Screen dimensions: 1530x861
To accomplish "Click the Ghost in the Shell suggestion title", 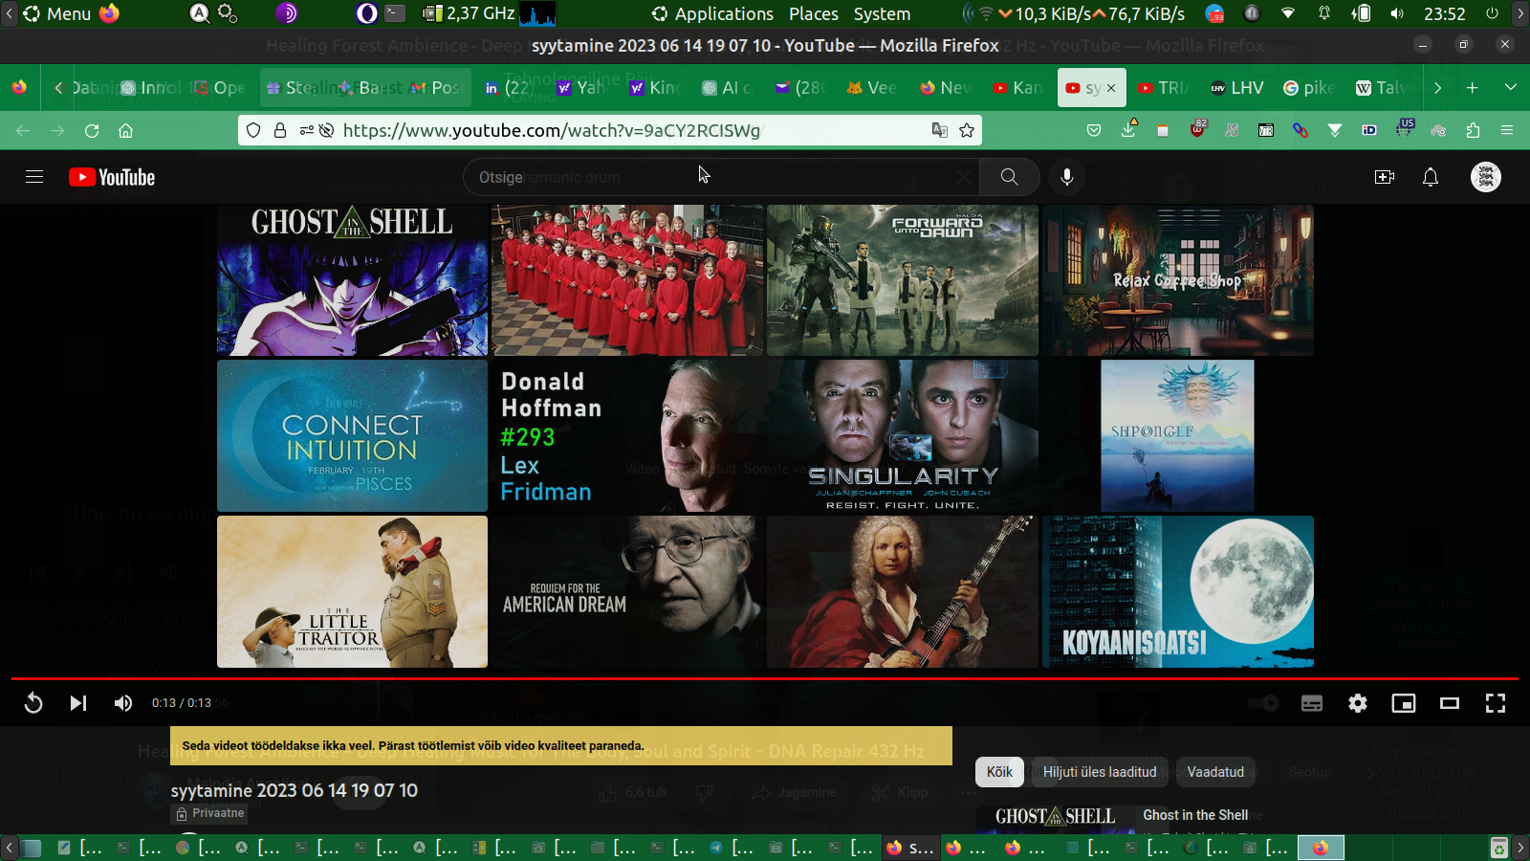I will [1195, 815].
